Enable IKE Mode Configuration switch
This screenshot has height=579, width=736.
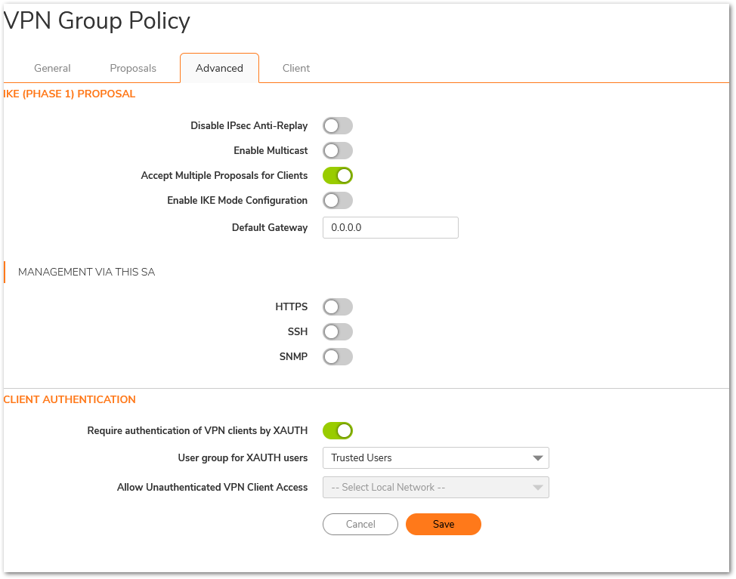[338, 200]
